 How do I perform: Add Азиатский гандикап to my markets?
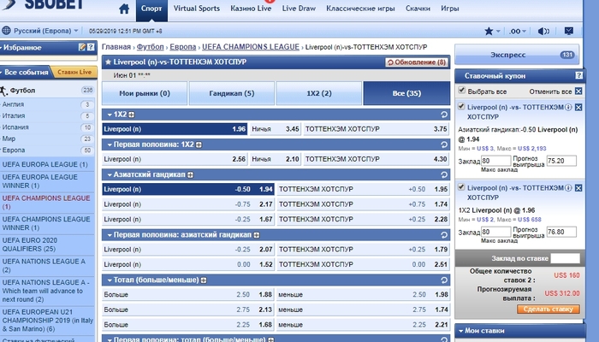190,174
